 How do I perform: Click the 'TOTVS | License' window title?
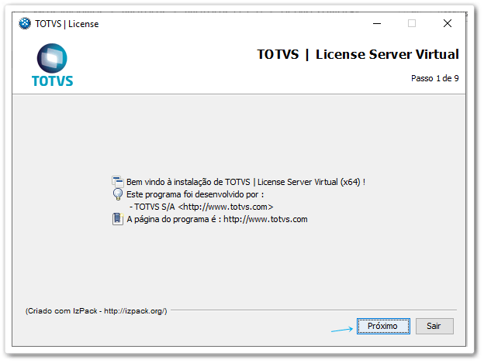[x=67, y=24]
